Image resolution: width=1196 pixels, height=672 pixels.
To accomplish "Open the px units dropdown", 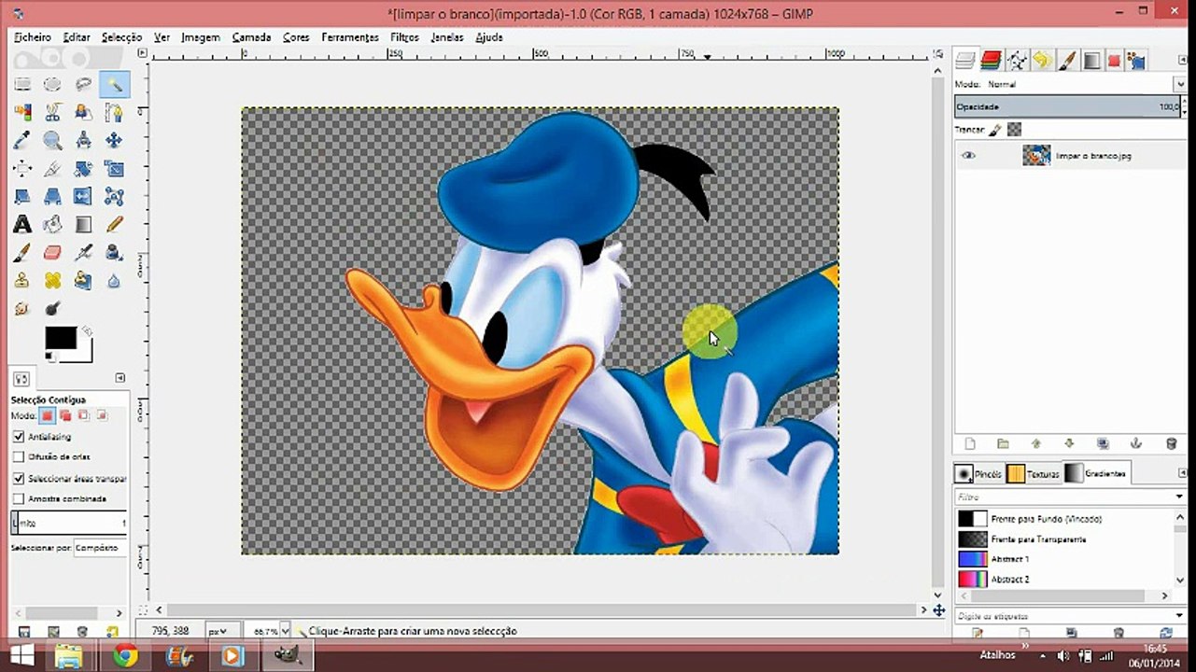I will 224,632.
